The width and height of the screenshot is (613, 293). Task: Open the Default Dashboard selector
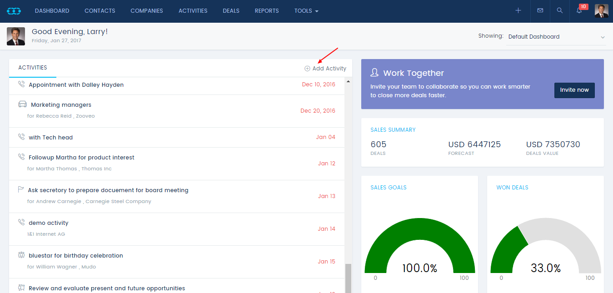click(556, 37)
